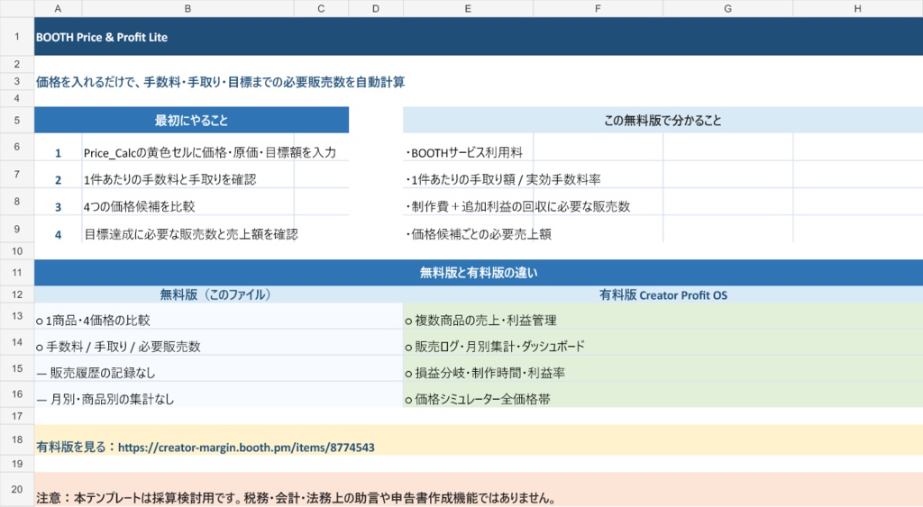This screenshot has height=507, width=923.
Task: Open the creator-margin.booth.pm paid version link
Action: coord(246,447)
